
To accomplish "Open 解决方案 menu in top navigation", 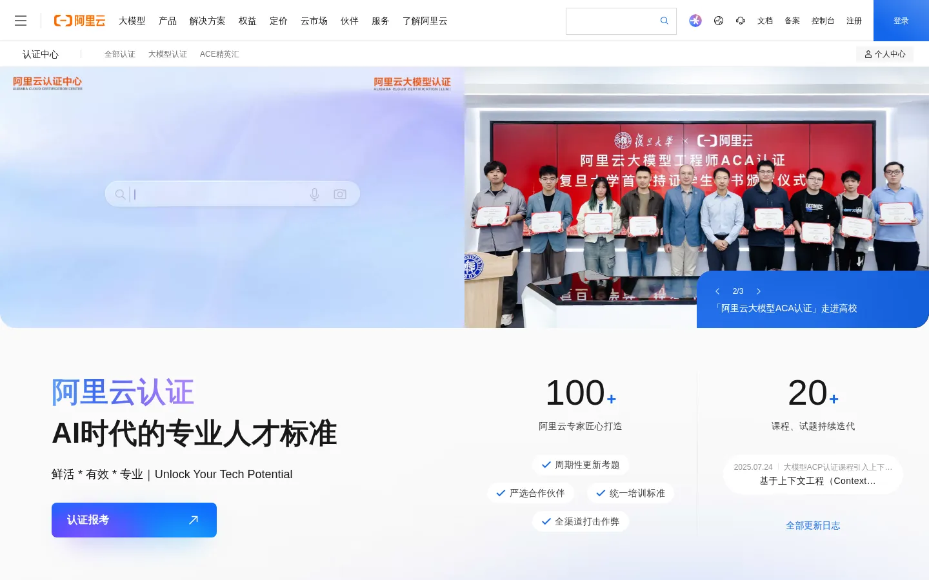I will tap(208, 21).
